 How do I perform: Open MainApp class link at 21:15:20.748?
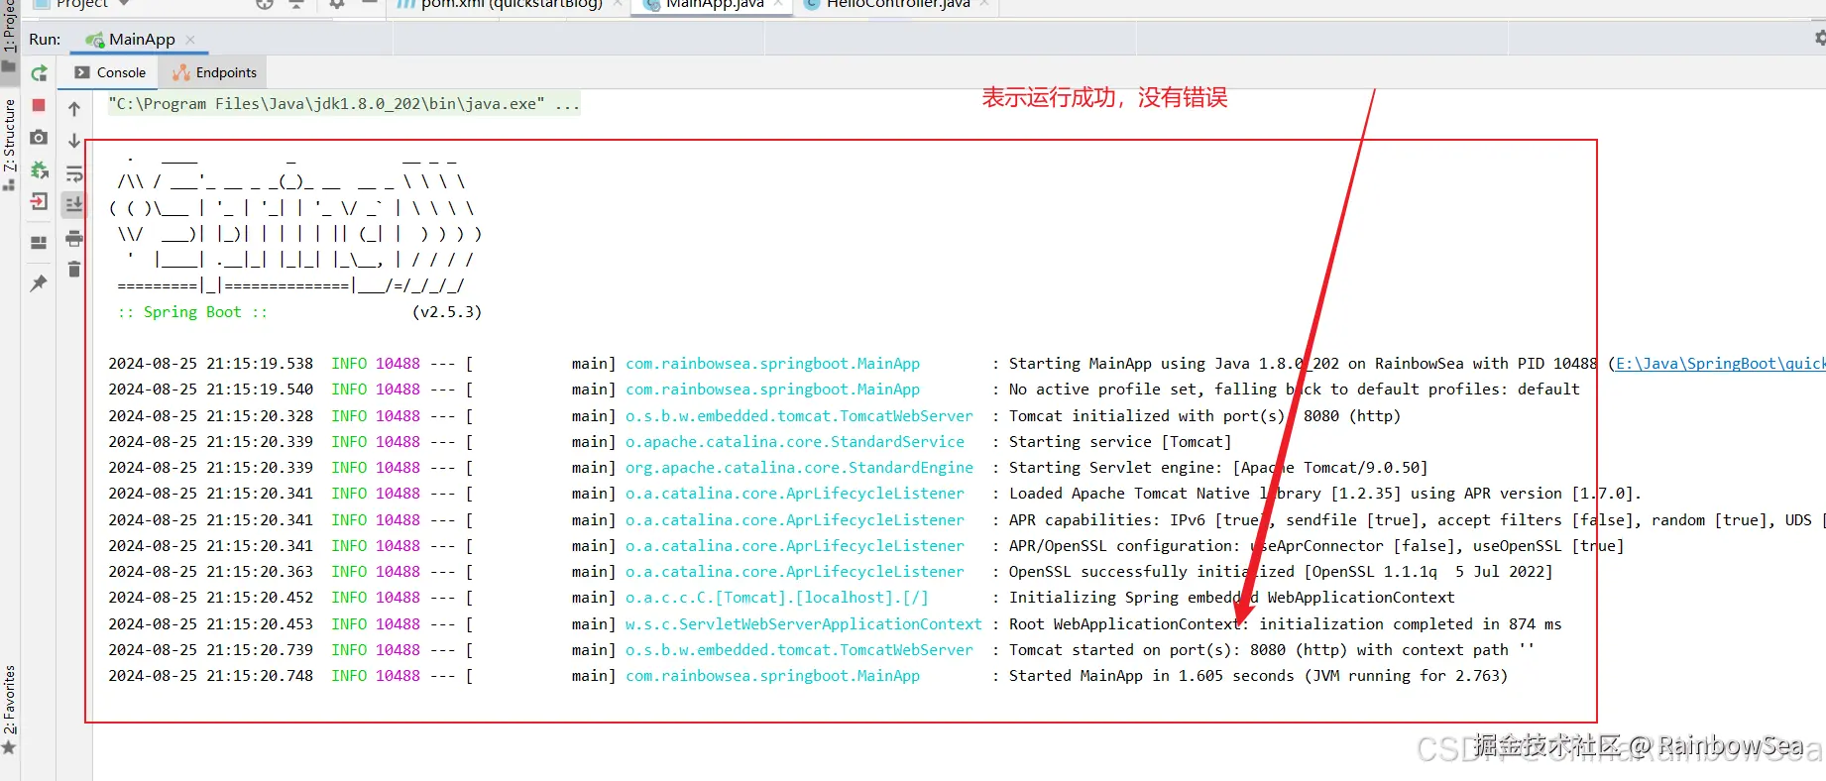(772, 676)
